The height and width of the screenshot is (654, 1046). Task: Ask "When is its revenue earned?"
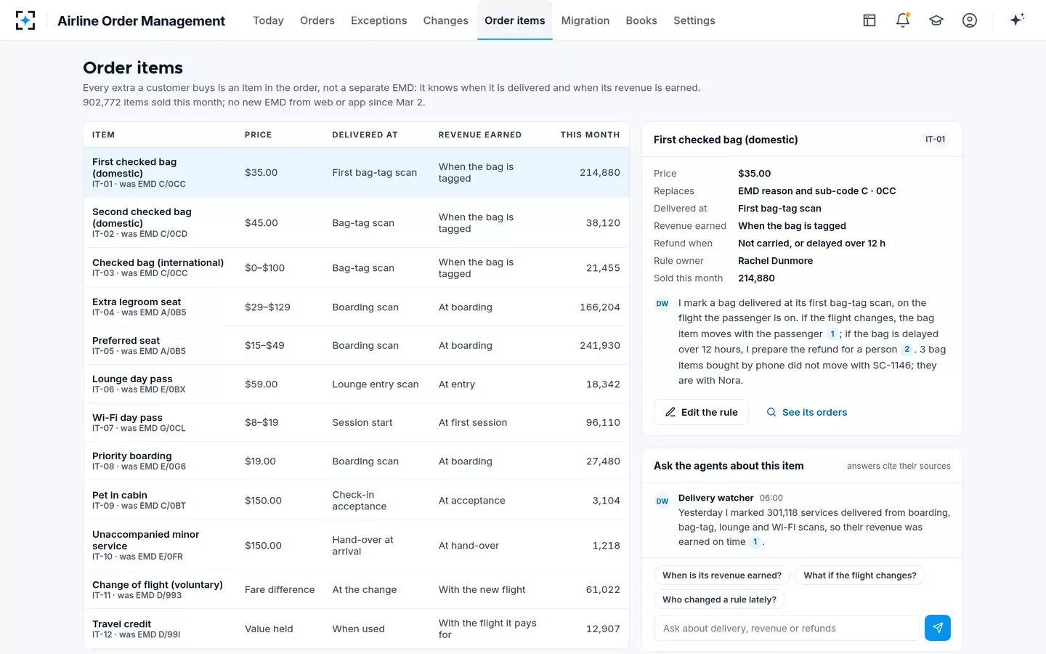[722, 576]
